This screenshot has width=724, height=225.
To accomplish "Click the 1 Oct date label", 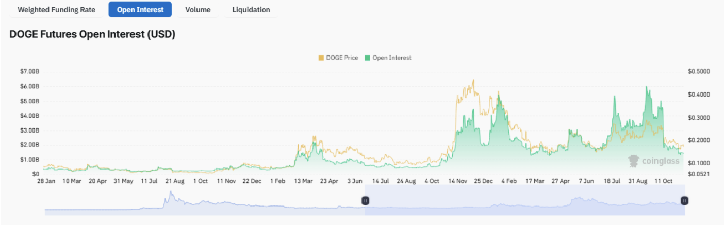I will (x=201, y=181).
